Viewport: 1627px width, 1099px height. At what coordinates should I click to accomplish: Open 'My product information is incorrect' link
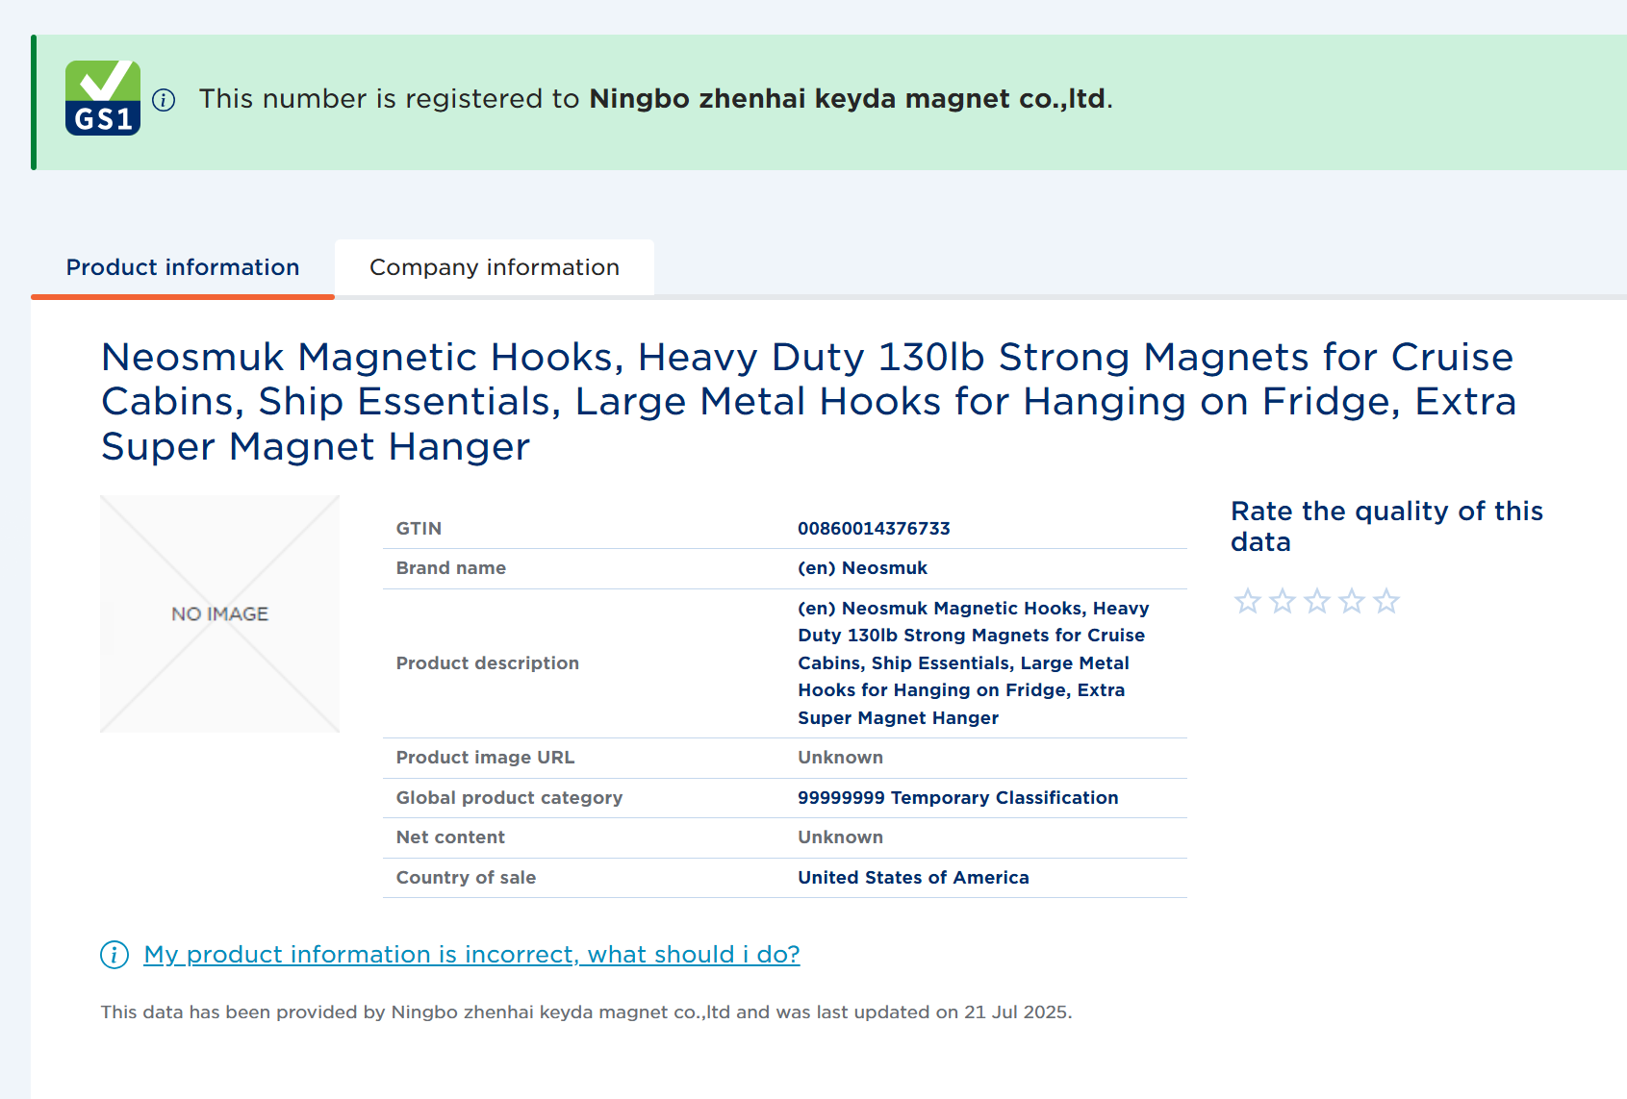coord(471,955)
